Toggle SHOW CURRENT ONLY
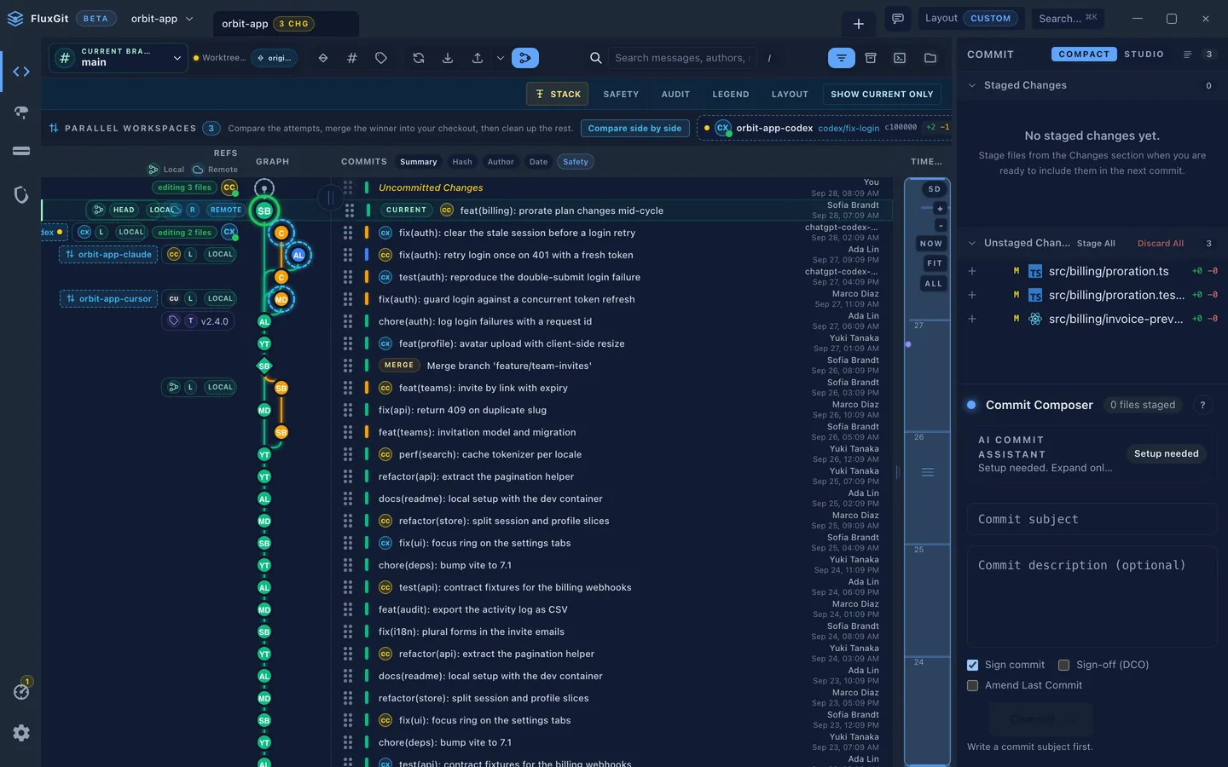Screen dimensions: 1228x767 [x=882, y=95]
